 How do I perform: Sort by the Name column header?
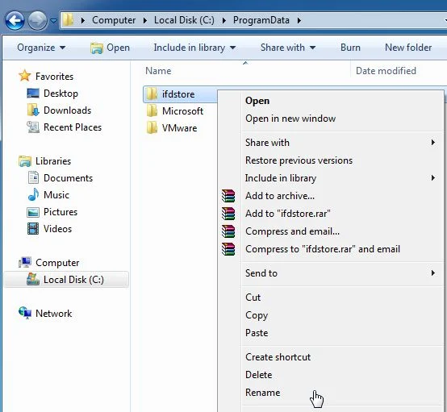click(x=158, y=71)
